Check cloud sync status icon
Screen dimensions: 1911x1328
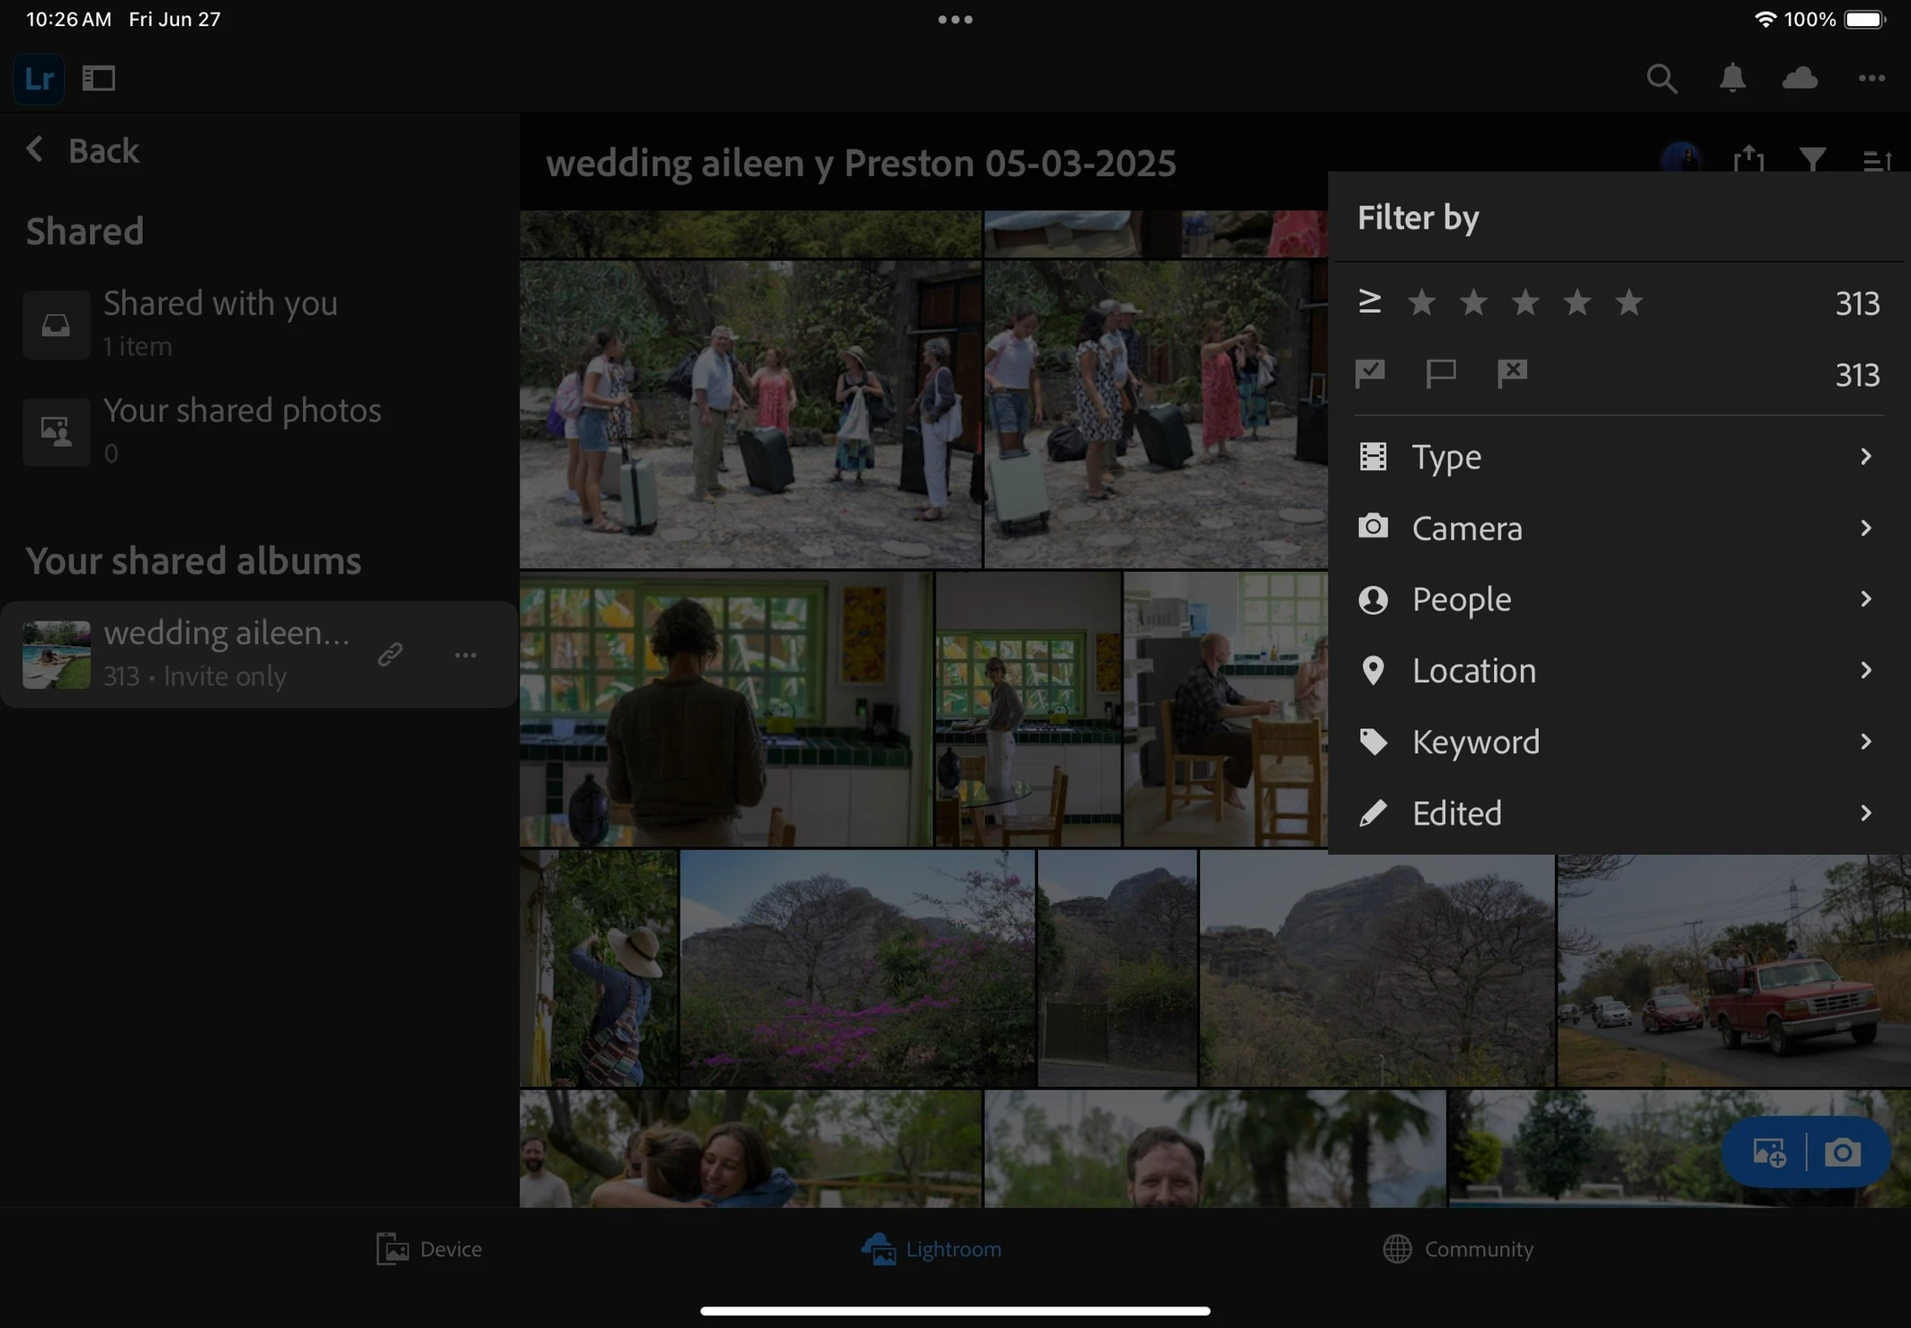1800,79
